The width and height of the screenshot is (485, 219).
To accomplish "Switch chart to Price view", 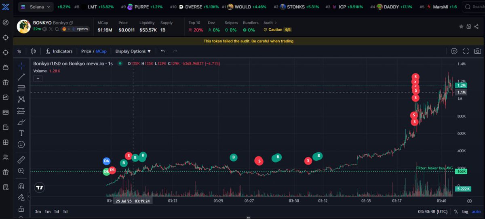I will click(86, 51).
